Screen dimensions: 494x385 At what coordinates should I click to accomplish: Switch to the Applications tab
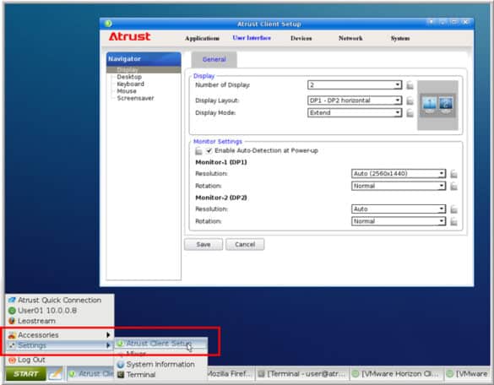tap(202, 39)
